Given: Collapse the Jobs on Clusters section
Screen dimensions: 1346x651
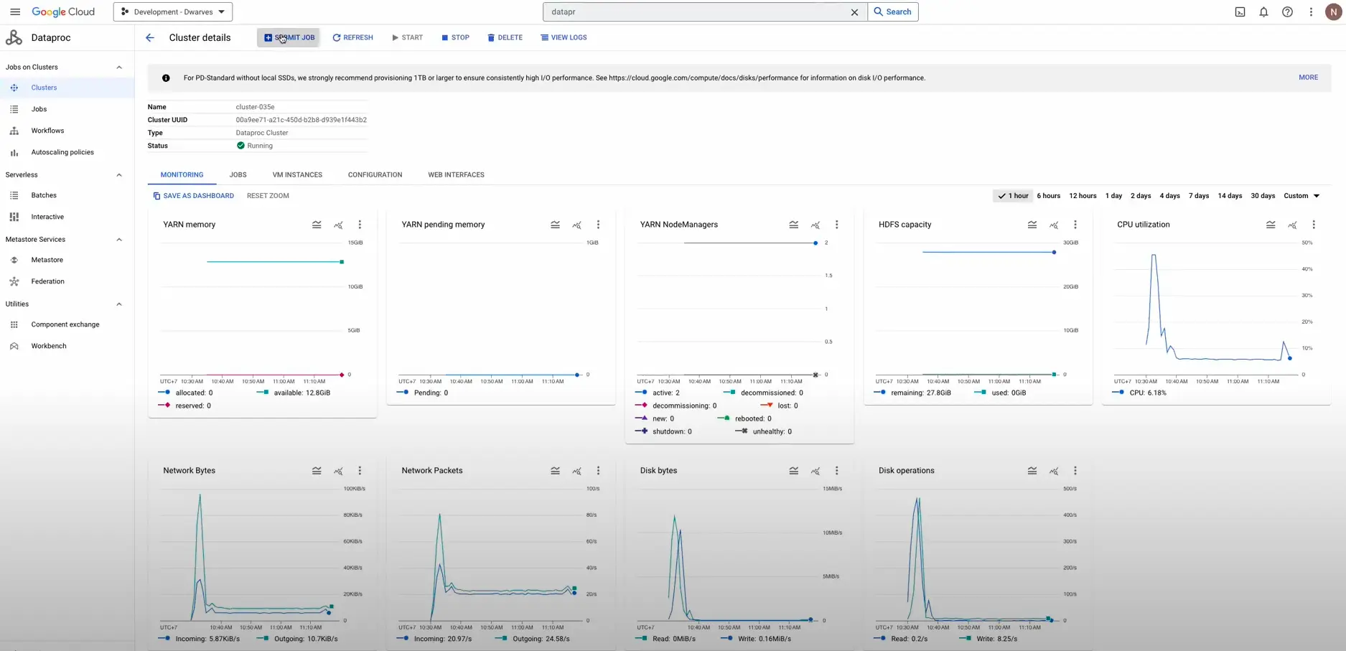Looking at the screenshot, I should [x=119, y=67].
